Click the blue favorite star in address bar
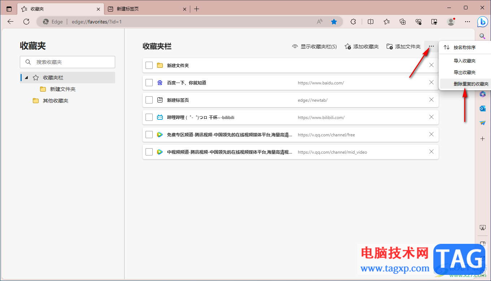The width and height of the screenshot is (491, 281). tap(334, 22)
